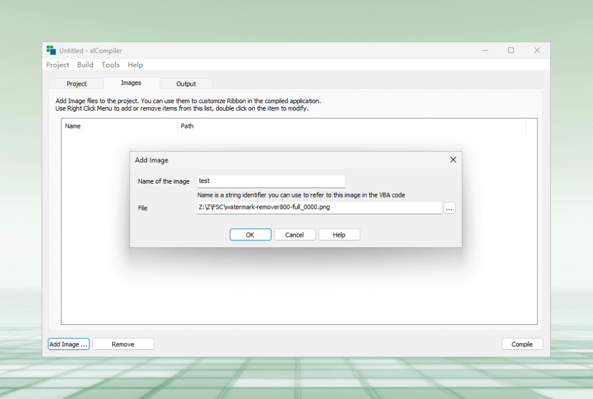Cancel the Add Image dialog
The width and height of the screenshot is (593, 399).
295,235
